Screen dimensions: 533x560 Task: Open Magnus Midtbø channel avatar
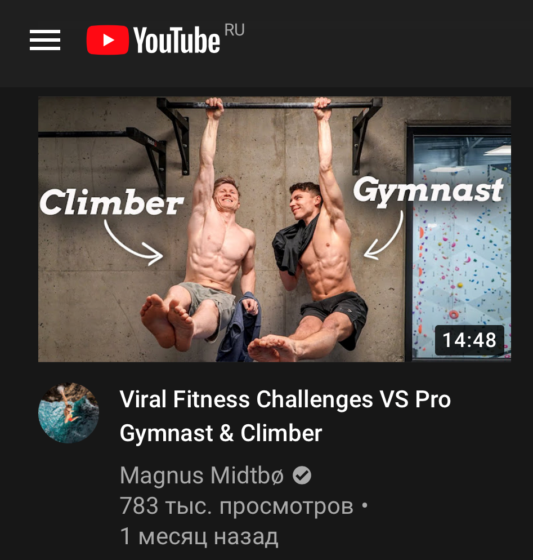(x=69, y=413)
